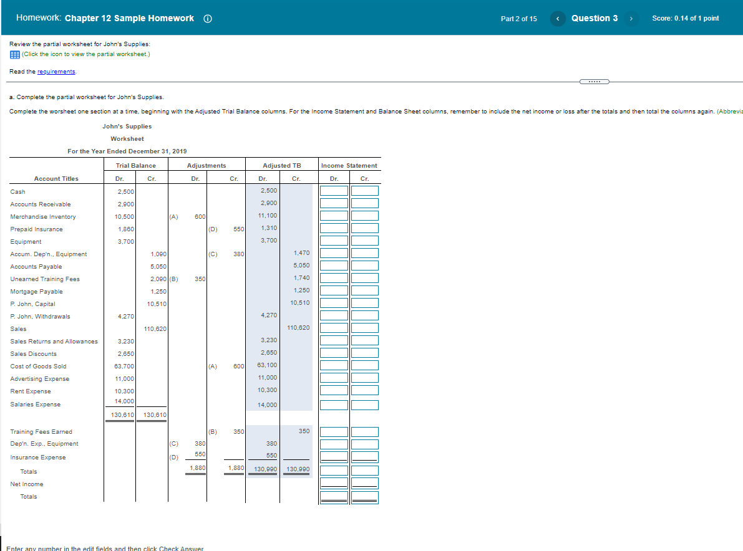743x551 pixels.
Task: Click the 'Question 3' heading
Action: pos(594,19)
